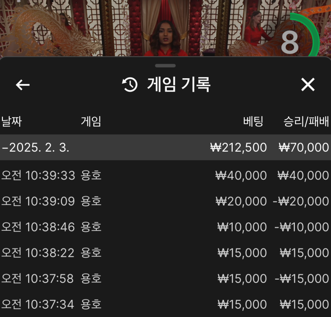
Task: Open the 오전 10:37:58 용호 record
Action: [x=165, y=278]
